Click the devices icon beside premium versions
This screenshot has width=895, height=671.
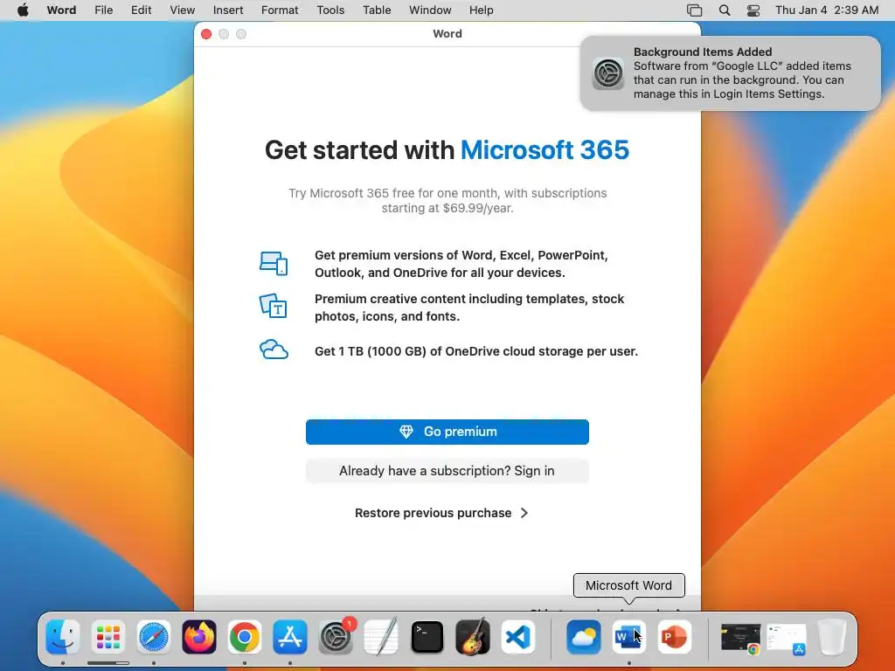(x=274, y=264)
